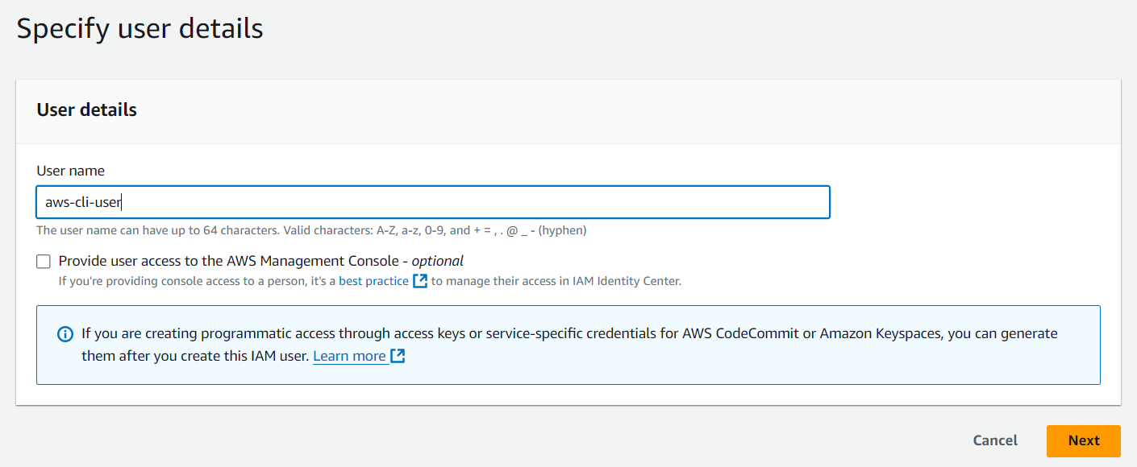
Task: Click the external-link icon after Learn more
Action: pyautogui.click(x=397, y=356)
